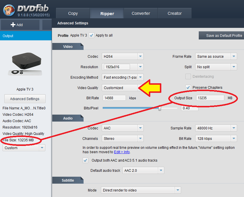
Task: Click the Bits/Pixel 0.40 value field
Action: [189, 108]
